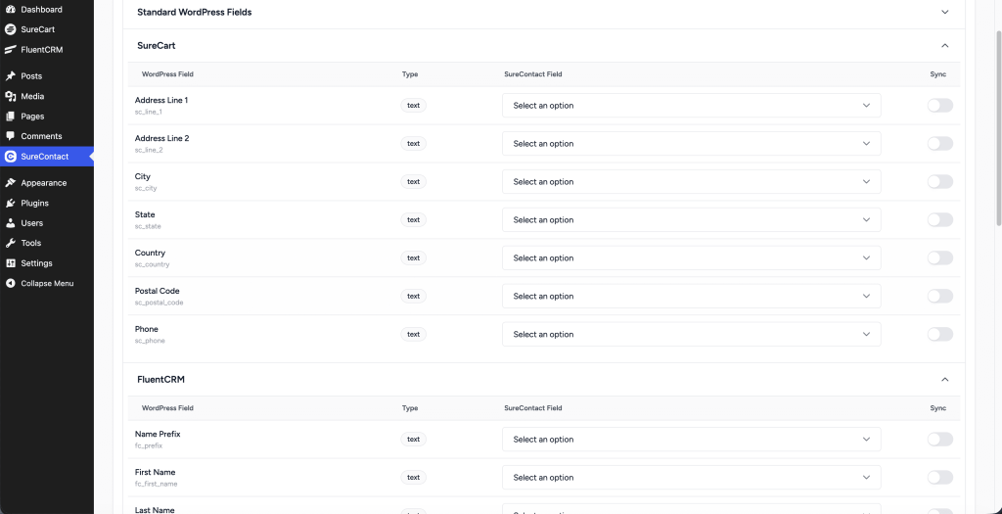Image resolution: width=1002 pixels, height=514 pixels.
Task: Click the Comments bubble icon
Action: [10, 136]
